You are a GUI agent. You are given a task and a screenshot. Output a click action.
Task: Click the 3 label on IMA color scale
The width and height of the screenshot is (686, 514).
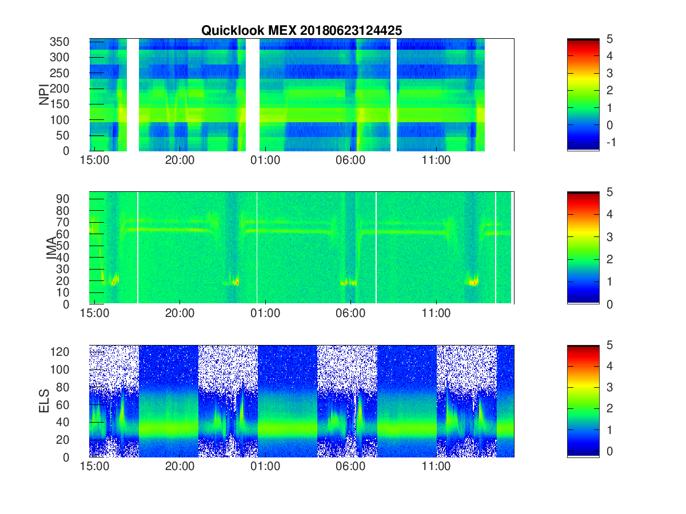click(609, 236)
